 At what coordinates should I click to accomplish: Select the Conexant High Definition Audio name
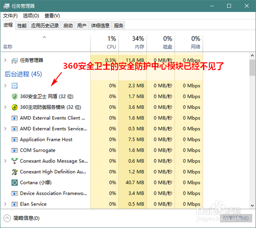tap(53, 172)
